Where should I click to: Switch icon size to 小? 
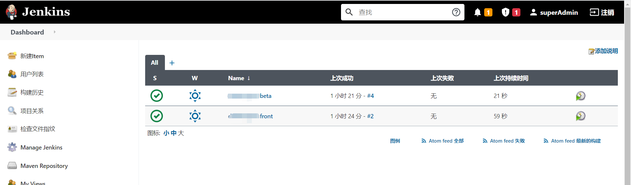pos(166,133)
